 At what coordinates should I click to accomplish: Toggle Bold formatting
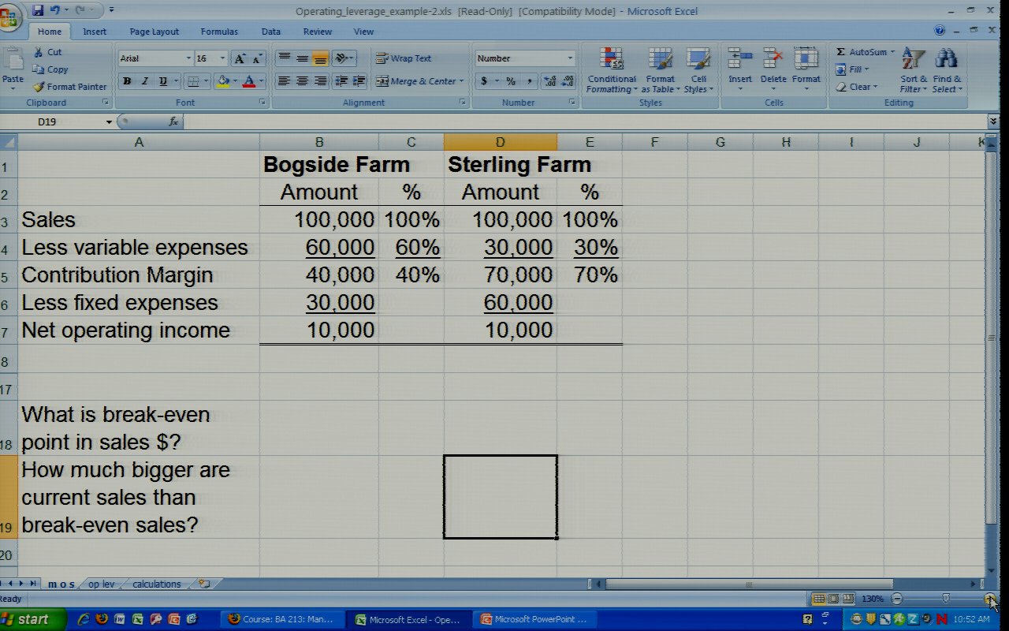(127, 81)
